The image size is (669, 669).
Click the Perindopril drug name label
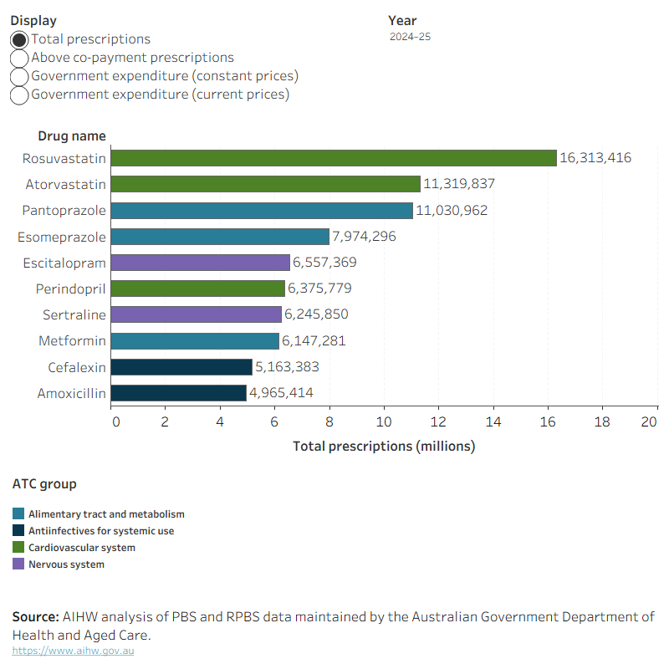pos(71,289)
